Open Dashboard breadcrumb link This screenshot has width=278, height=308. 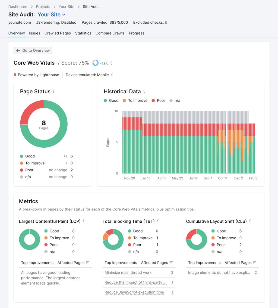click(x=18, y=7)
